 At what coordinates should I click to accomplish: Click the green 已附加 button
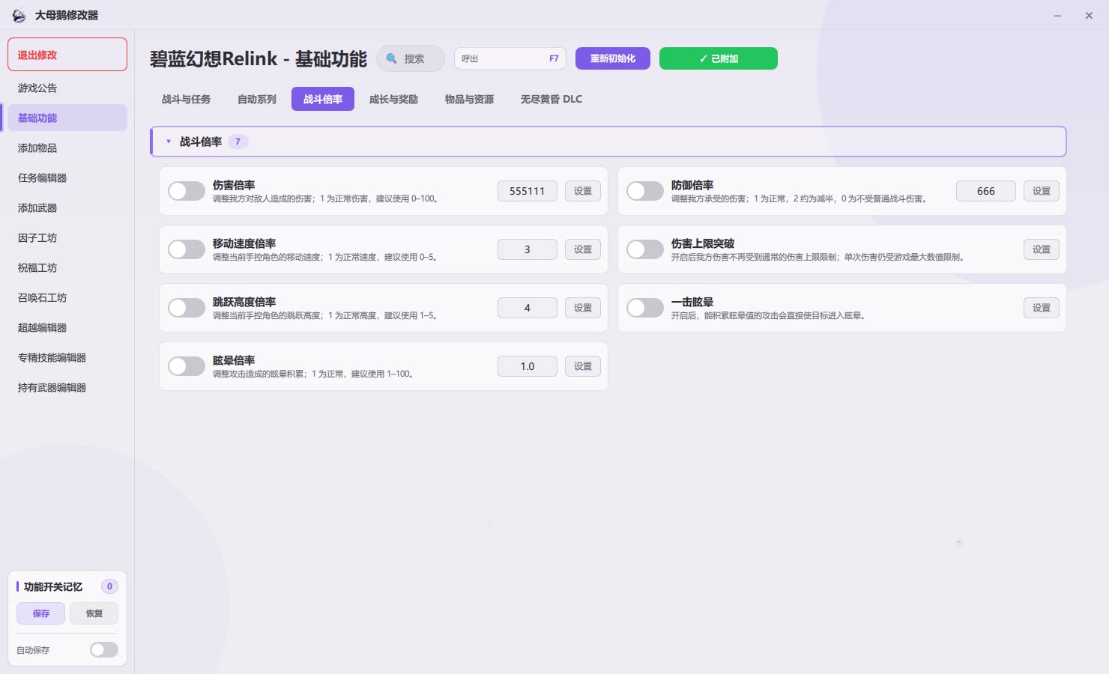(x=719, y=58)
